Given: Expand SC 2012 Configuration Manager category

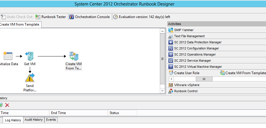Looking at the screenshot, I should tap(196, 48).
